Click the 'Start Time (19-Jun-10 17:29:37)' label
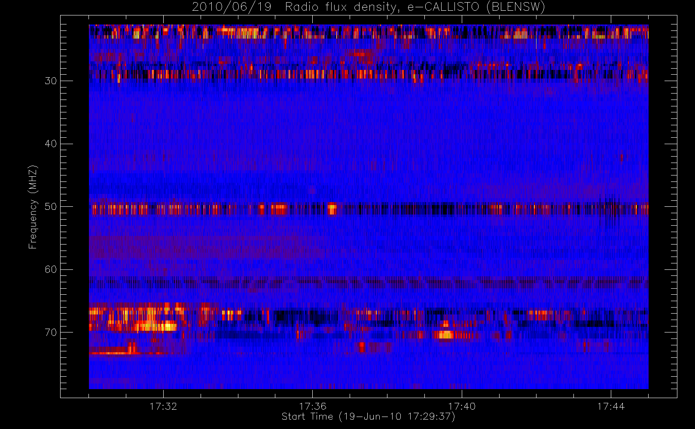Image resolution: width=695 pixels, height=429 pixels. click(x=368, y=417)
